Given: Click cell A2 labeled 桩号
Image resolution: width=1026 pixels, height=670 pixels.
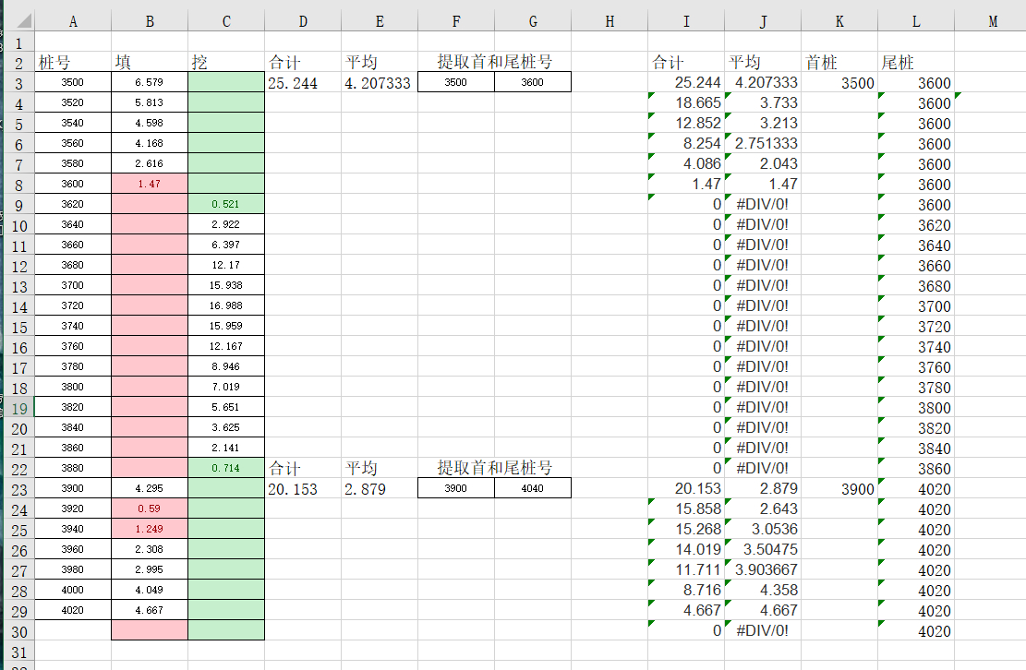Looking at the screenshot, I should (x=73, y=62).
